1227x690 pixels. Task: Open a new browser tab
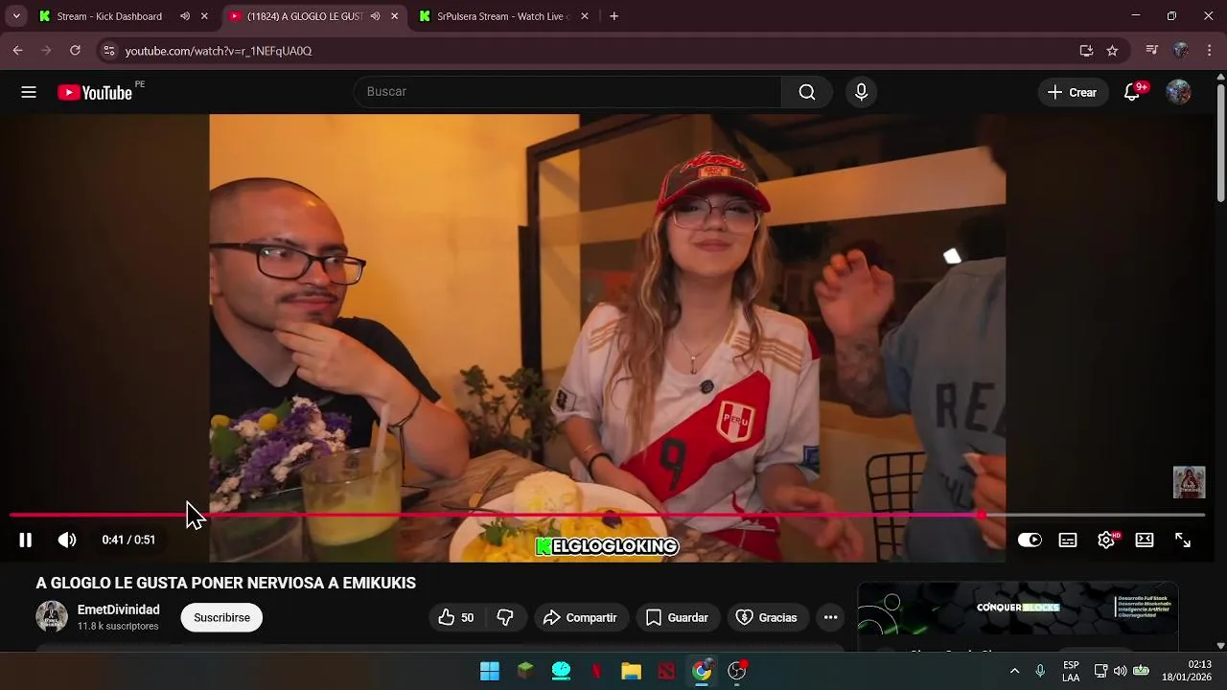coord(614,16)
